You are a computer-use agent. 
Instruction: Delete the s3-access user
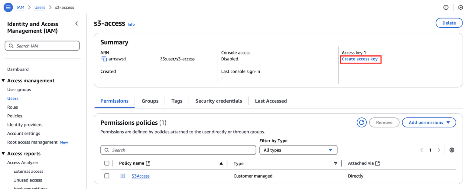click(x=449, y=23)
